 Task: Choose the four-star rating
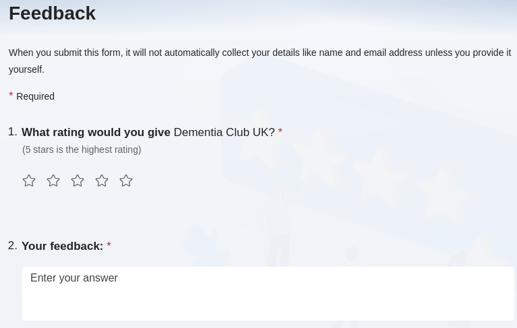pos(102,181)
